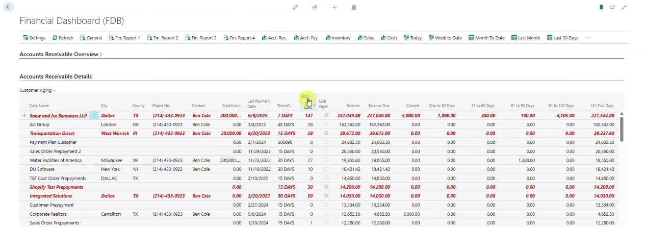Toggle Late Payer for Snow and Ice Removers LLP
Image resolution: width=646 pixels, height=227 pixels.
[326, 116]
